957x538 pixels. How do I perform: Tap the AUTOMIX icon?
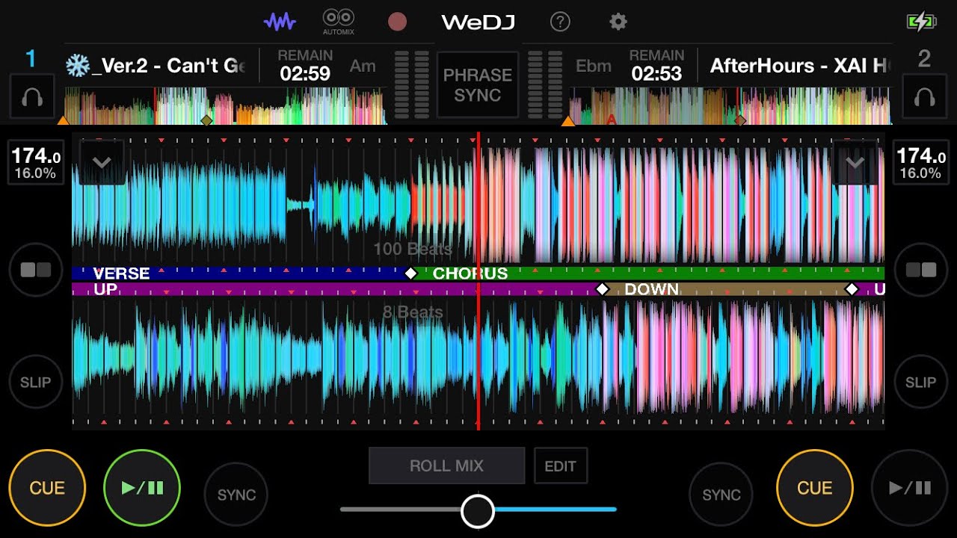point(339,22)
